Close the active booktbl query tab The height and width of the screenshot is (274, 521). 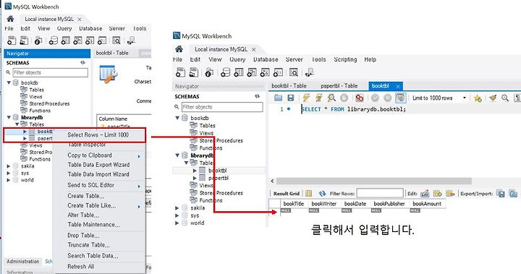(x=398, y=86)
